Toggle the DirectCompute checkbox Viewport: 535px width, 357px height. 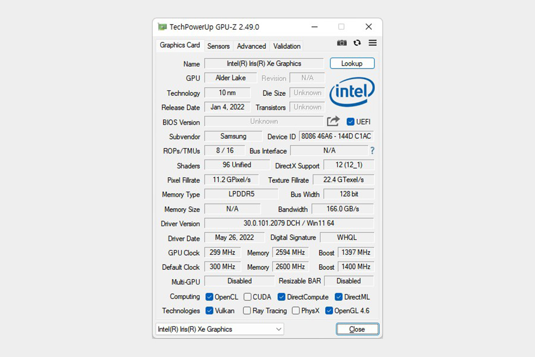(x=281, y=297)
